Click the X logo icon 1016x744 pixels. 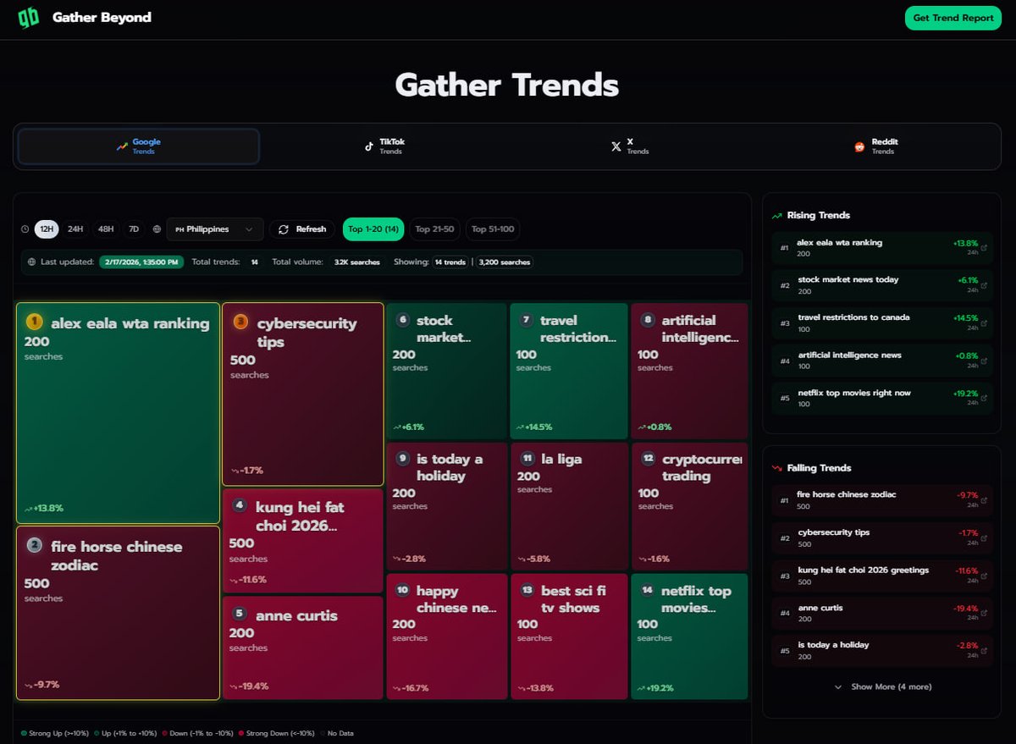coord(616,146)
